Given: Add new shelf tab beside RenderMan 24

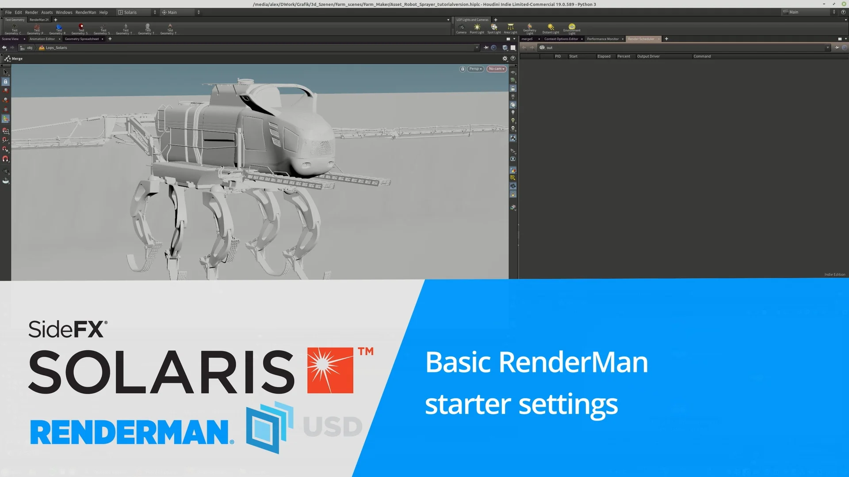Looking at the screenshot, I should pos(56,20).
